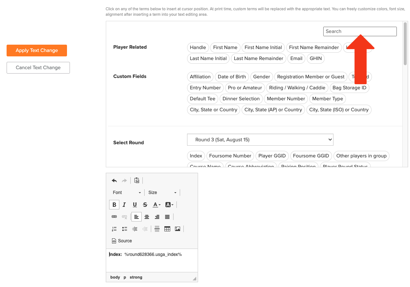Insert Registration Member or Guest field
Image resolution: width=410 pixels, height=287 pixels.
[x=311, y=77]
